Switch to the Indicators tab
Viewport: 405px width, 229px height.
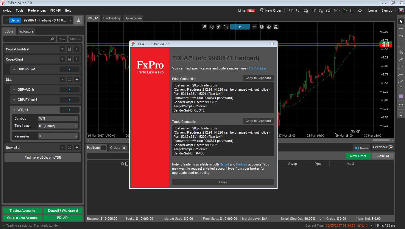click(x=26, y=31)
